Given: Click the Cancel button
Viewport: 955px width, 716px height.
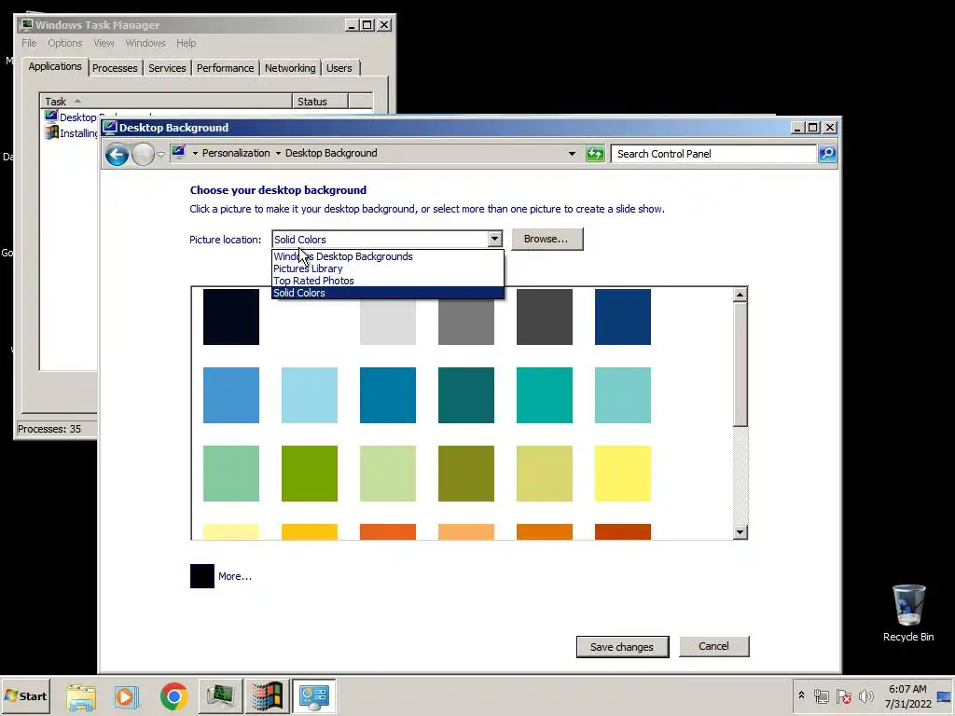Looking at the screenshot, I should pos(713,646).
